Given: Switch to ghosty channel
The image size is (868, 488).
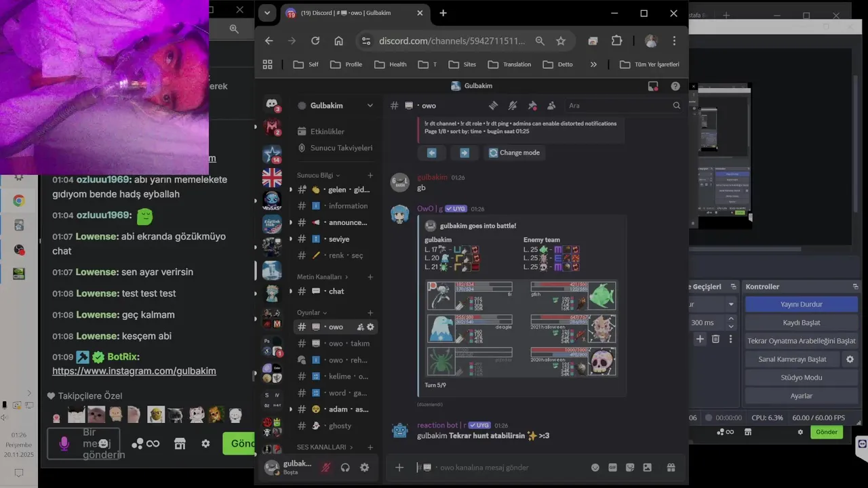Looking at the screenshot, I should [336, 426].
